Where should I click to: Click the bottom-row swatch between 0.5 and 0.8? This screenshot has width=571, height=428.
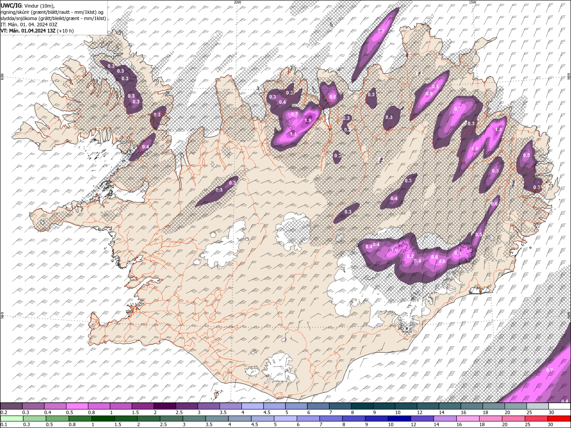tap(57, 418)
